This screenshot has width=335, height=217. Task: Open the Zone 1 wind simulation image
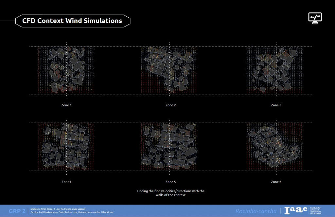[66, 70]
